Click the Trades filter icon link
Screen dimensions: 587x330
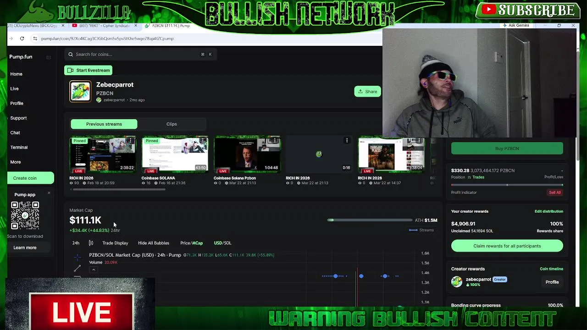pyautogui.click(x=476, y=177)
